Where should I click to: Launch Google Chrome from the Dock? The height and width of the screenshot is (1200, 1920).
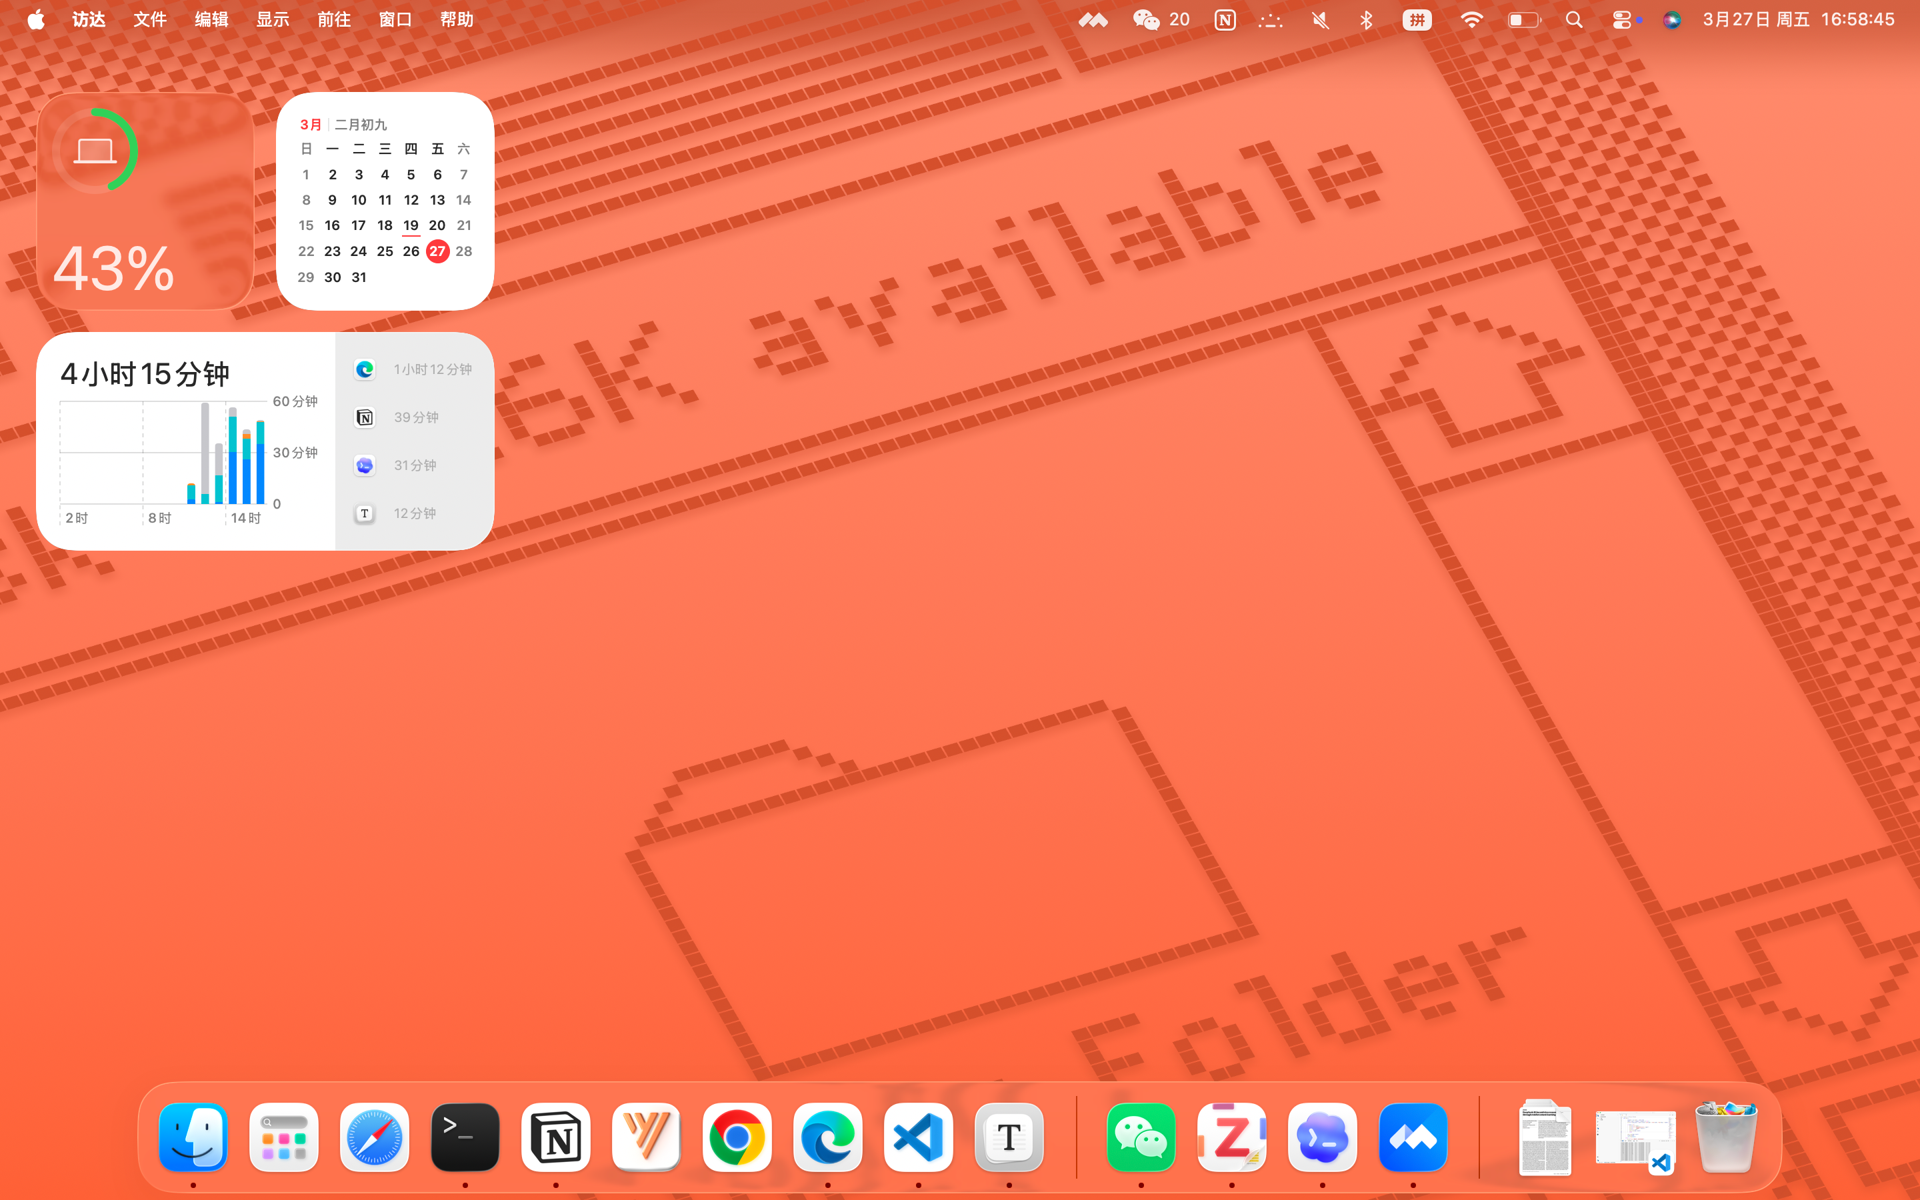click(736, 1138)
